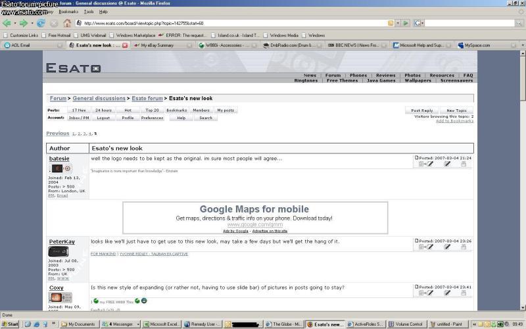Click the Internet Explorer quick launch icon

point(36,324)
